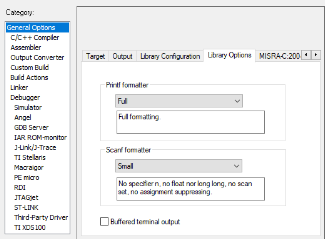Open Printf formatter dropdown set to Full
Screen dimensions: 325x239
(179, 101)
